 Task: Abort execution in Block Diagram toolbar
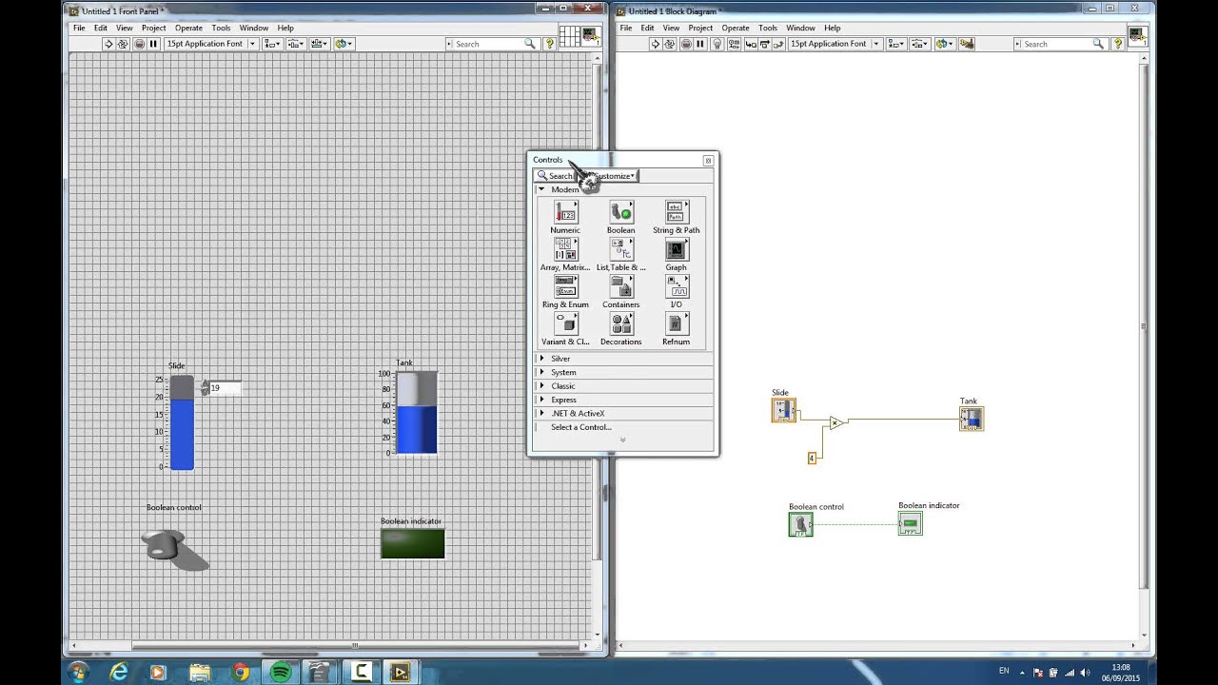pyautogui.click(x=686, y=44)
